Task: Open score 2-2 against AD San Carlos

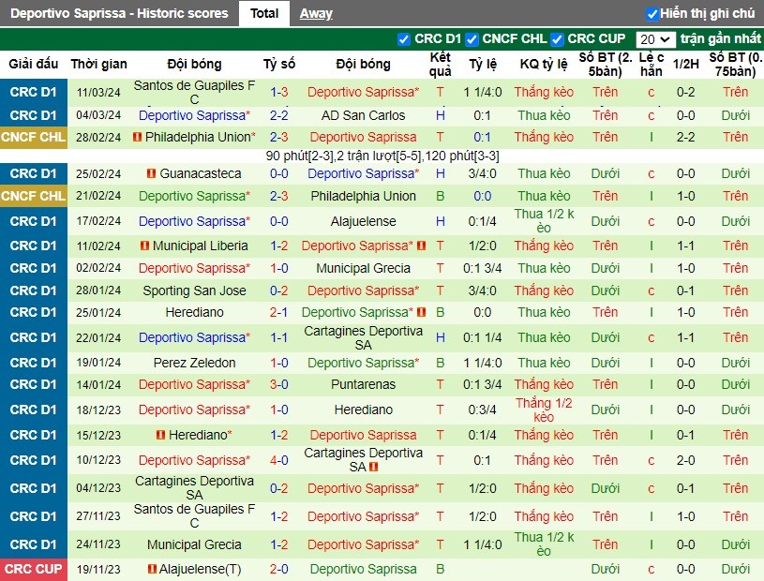Action: tap(278, 115)
